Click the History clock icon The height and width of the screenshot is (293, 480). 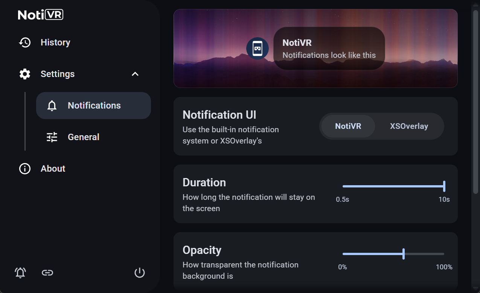pos(25,42)
